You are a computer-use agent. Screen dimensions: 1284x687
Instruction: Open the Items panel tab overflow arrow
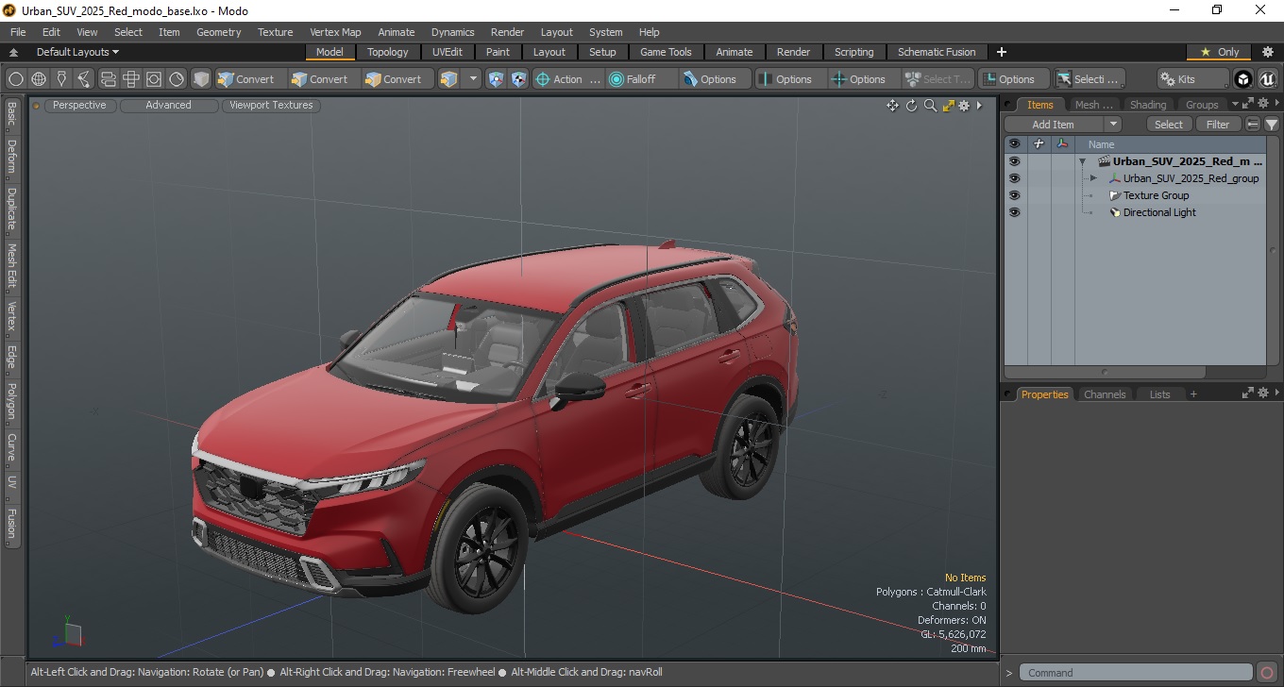point(1234,105)
